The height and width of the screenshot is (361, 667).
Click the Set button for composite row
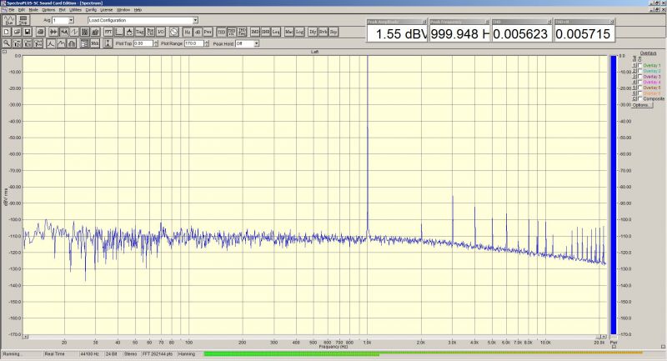point(634,98)
